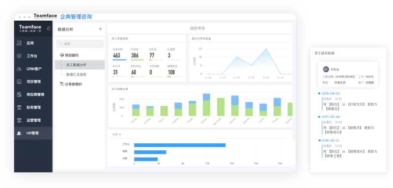
Task: Click the 员工成长轨迹 panel heading
Action: point(324,54)
